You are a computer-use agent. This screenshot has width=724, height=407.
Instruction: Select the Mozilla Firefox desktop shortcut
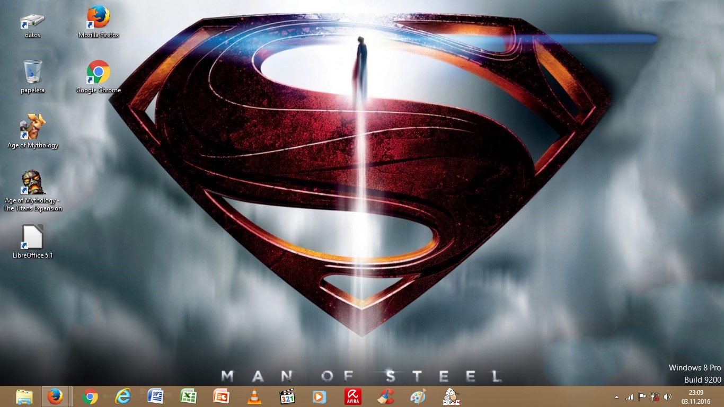[99, 18]
